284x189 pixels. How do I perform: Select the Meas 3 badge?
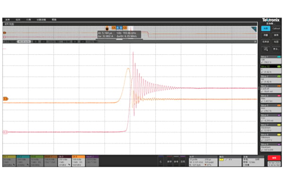tap(271, 89)
